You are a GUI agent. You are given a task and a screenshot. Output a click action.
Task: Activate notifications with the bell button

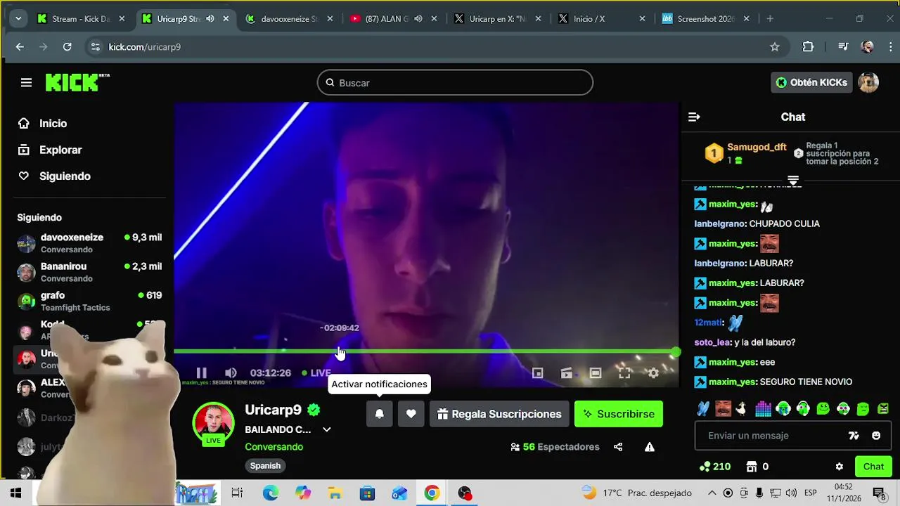pos(379,414)
